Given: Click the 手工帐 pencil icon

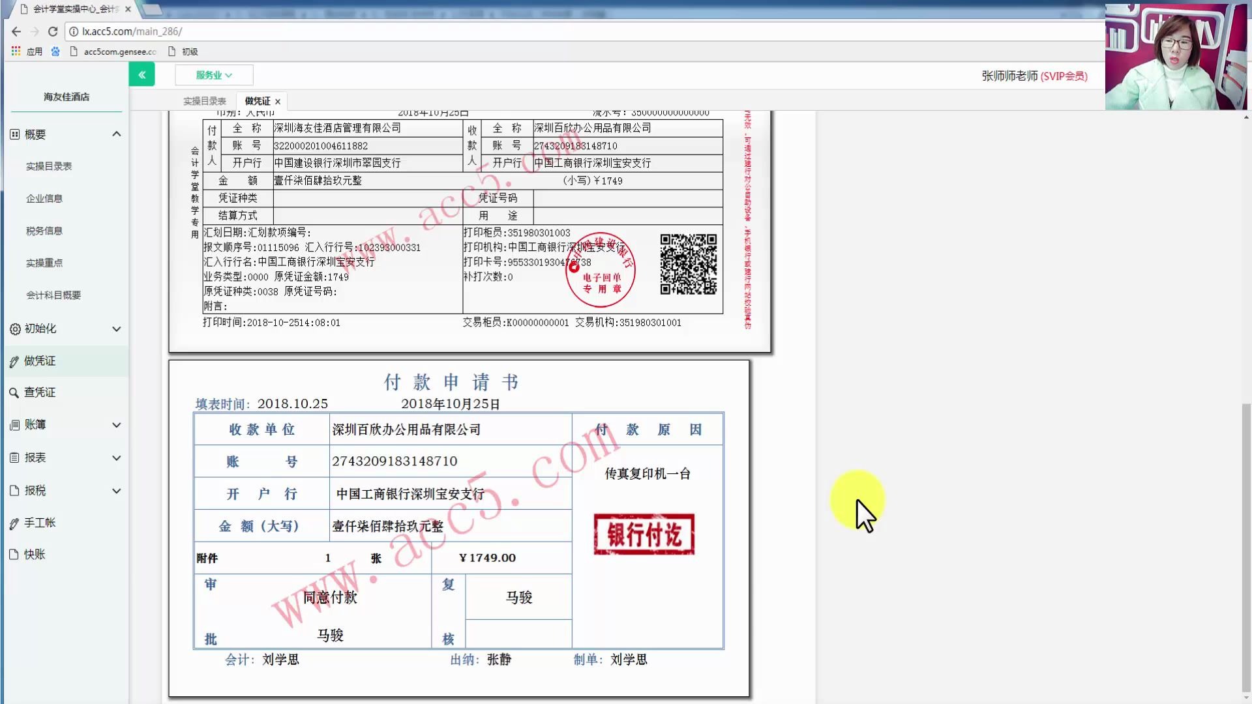Looking at the screenshot, I should [x=13, y=522].
